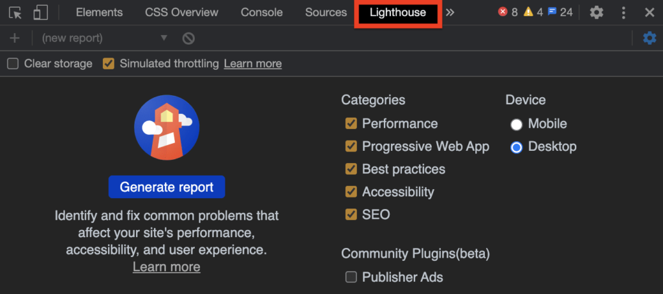Image resolution: width=663 pixels, height=294 pixels.
Task: Add a new report with plus icon
Action: point(15,38)
